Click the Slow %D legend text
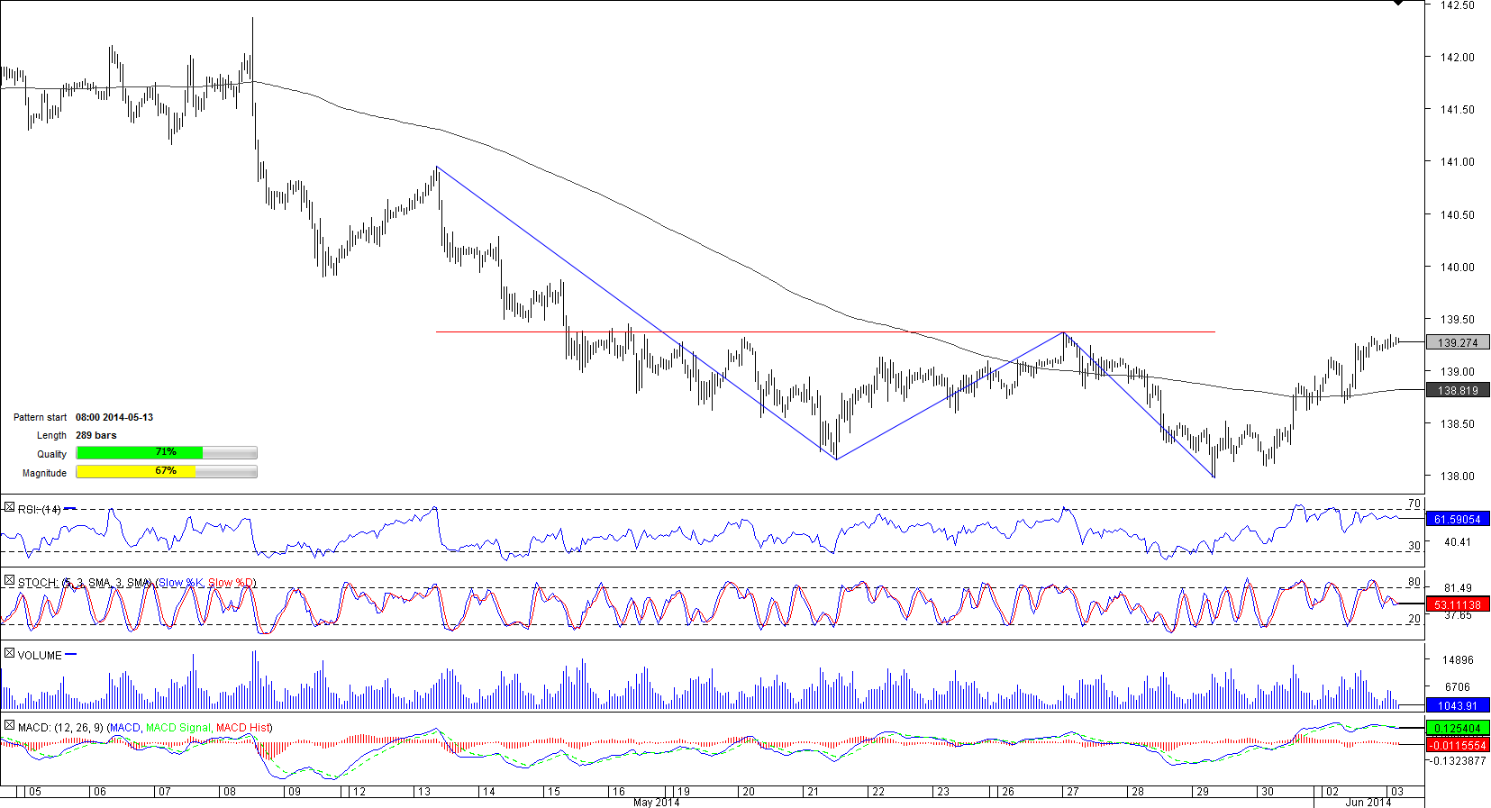The height and width of the screenshot is (808, 1491). 232,583
